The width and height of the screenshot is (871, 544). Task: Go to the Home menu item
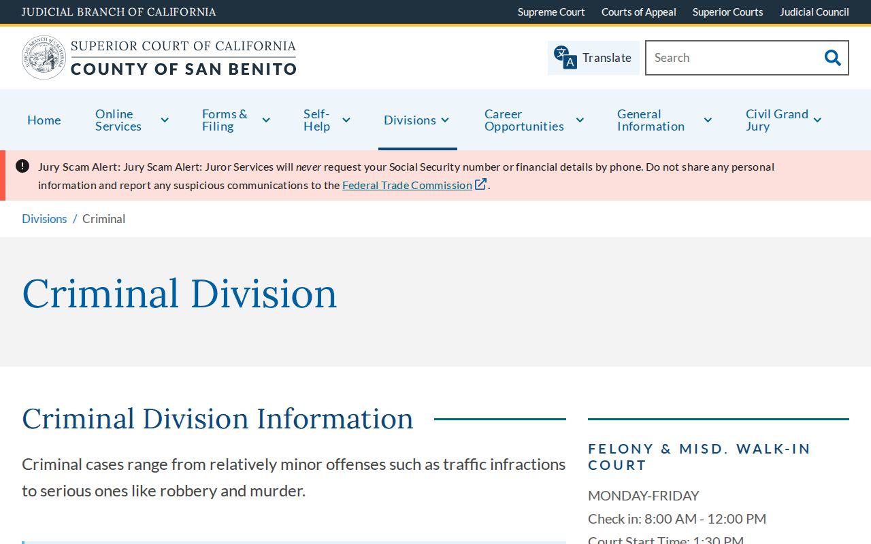44,120
